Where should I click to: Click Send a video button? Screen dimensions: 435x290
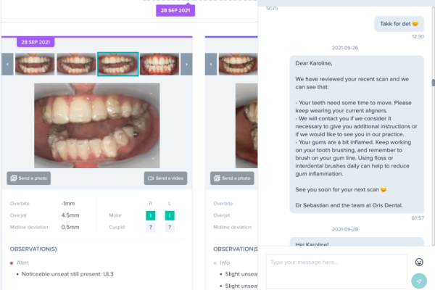coord(165,178)
